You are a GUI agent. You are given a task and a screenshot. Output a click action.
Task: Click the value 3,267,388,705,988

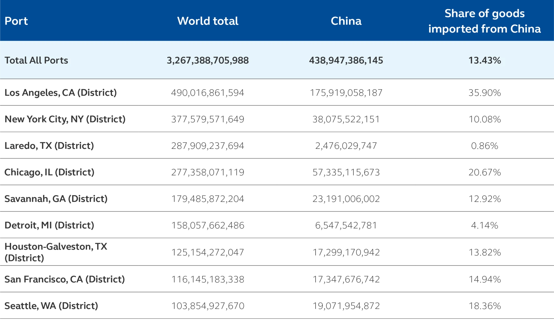(208, 60)
